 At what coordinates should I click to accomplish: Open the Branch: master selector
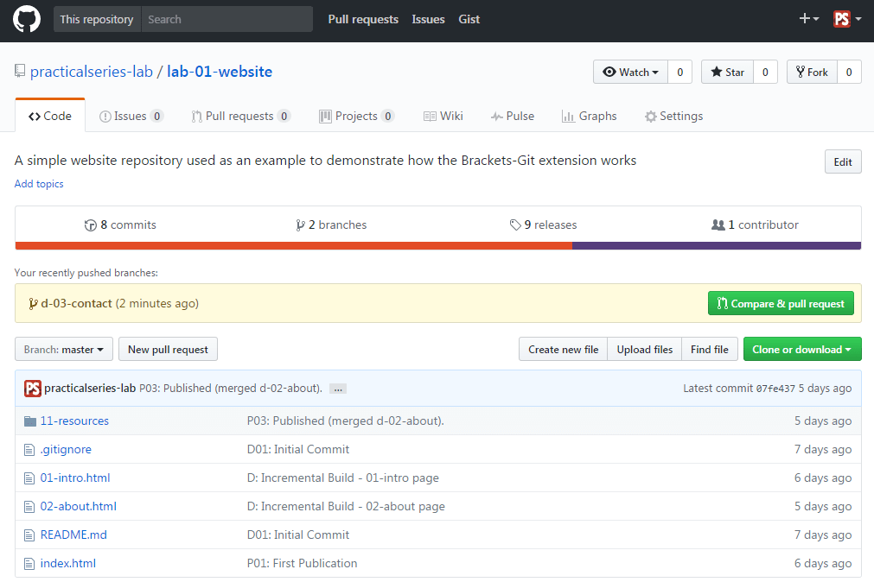(64, 349)
